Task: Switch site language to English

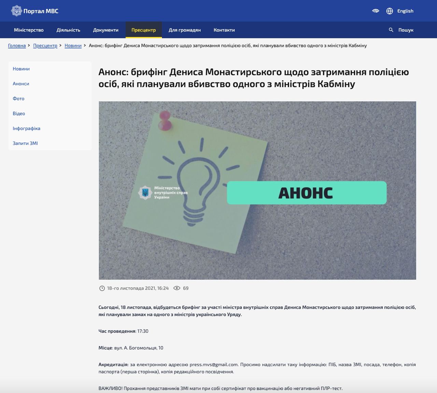Action: pyautogui.click(x=405, y=11)
